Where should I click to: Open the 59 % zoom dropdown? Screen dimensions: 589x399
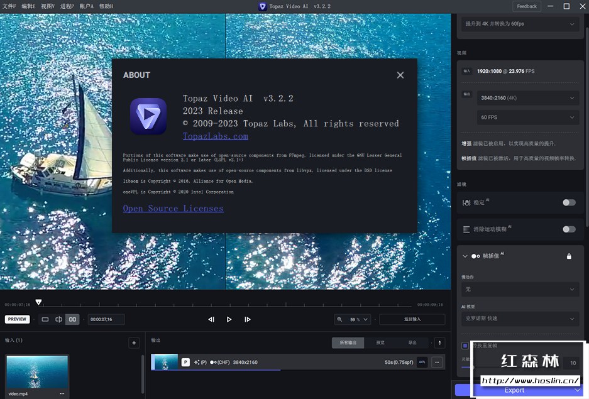(x=358, y=319)
